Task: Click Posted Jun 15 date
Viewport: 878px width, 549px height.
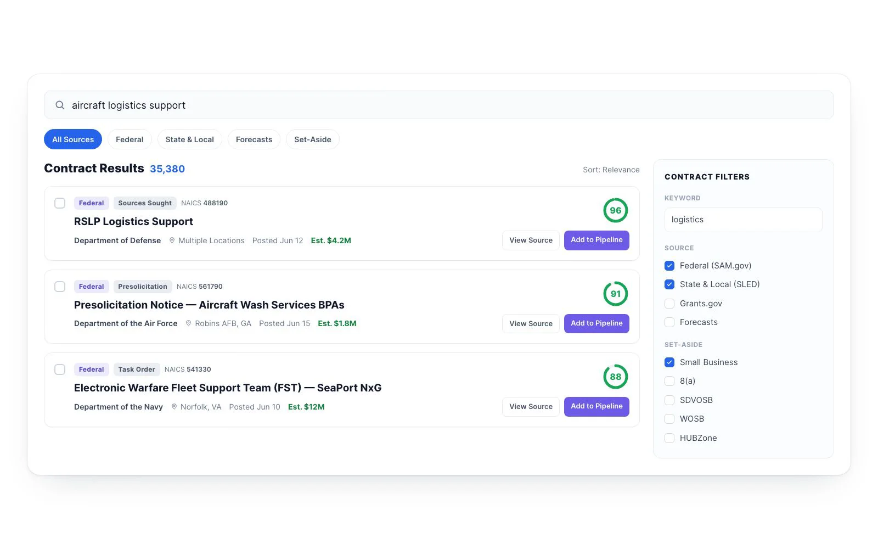Action: click(285, 323)
